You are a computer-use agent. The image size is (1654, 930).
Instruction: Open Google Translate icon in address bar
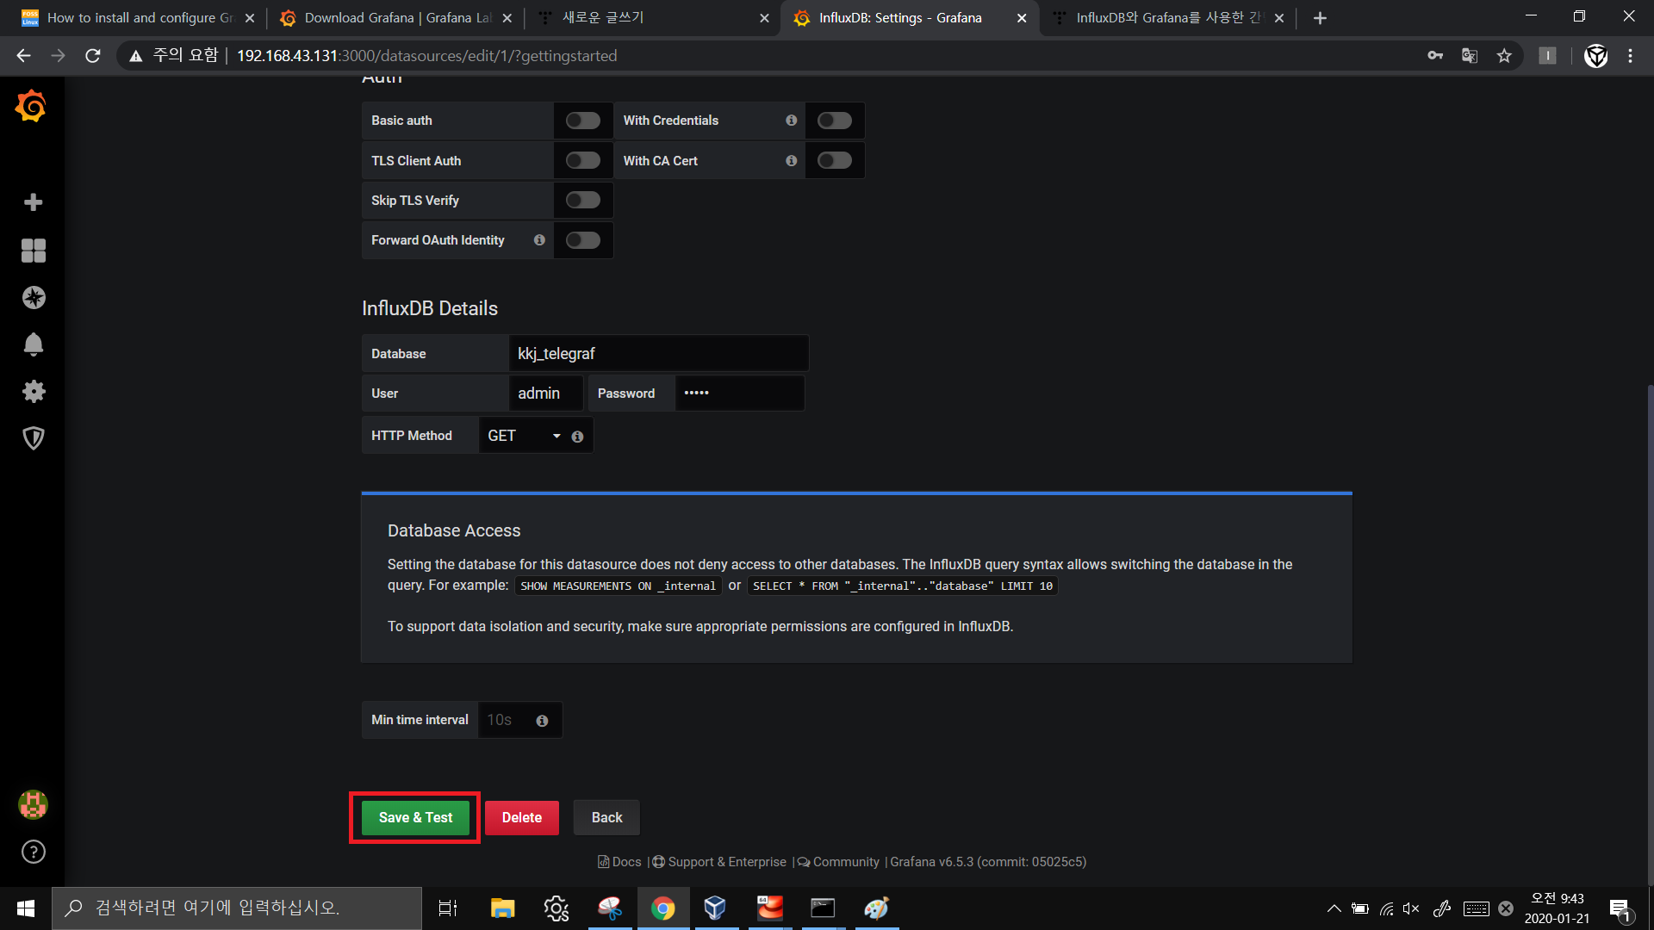[1470, 56]
